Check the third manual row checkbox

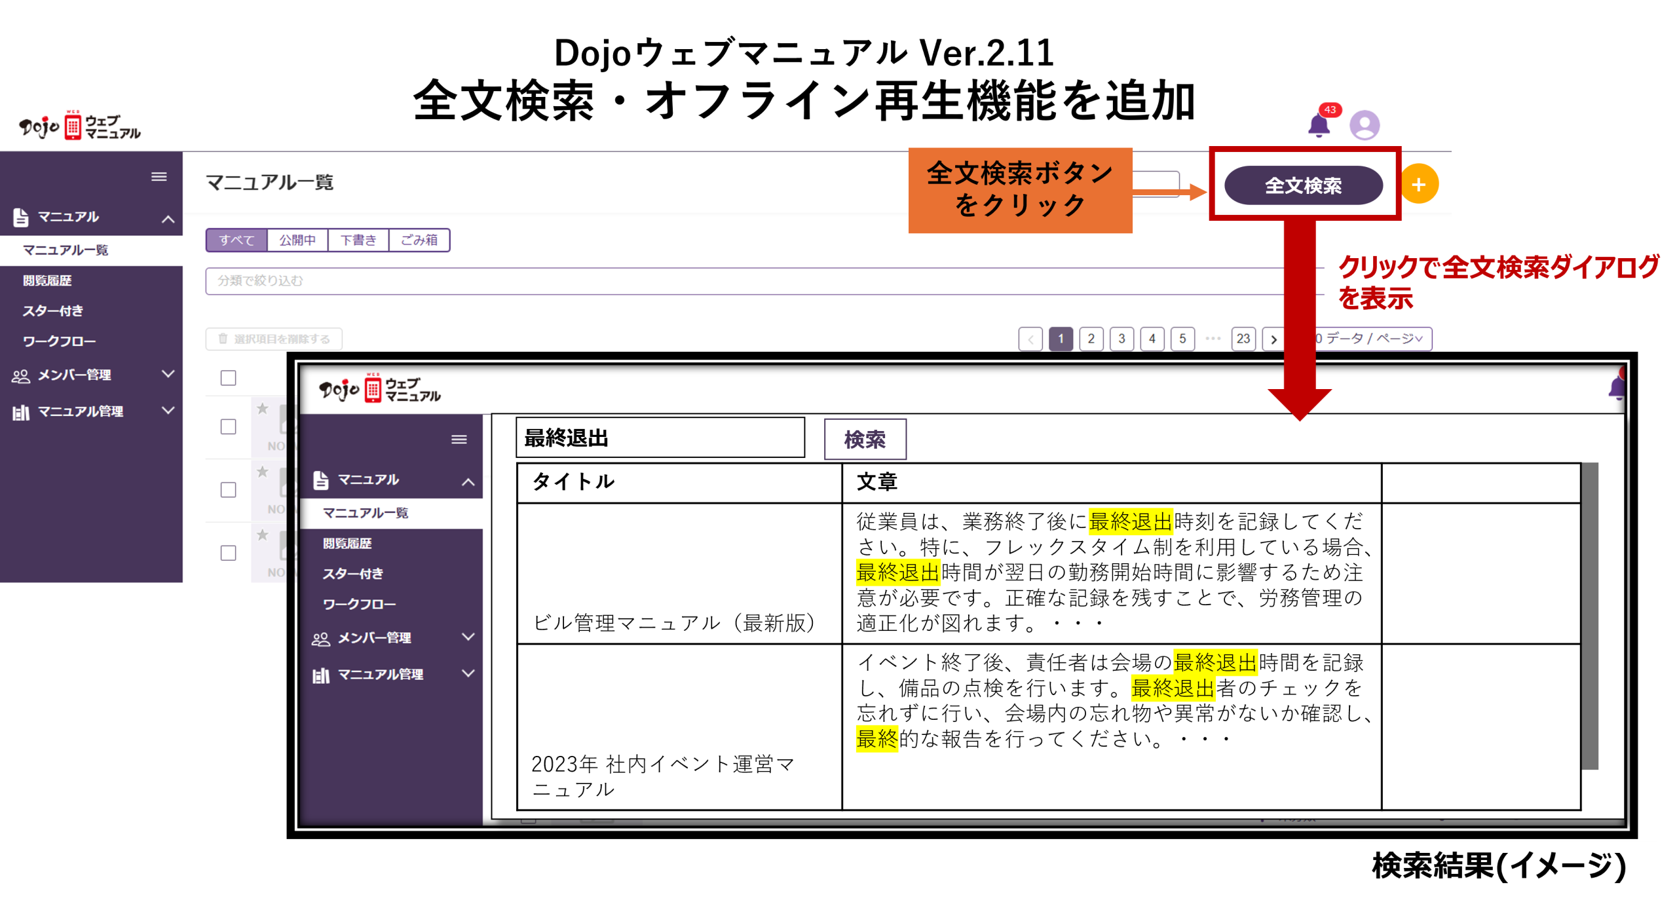[x=228, y=552]
